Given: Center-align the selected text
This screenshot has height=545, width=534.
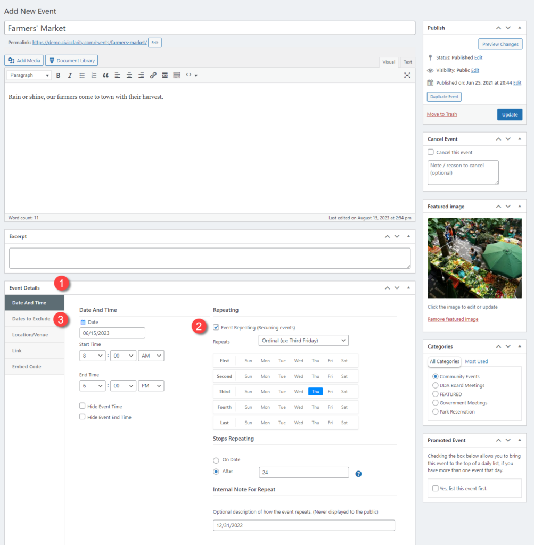Looking at the screenshot, I should (x=129, y=75).
